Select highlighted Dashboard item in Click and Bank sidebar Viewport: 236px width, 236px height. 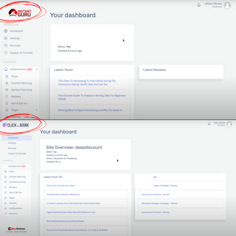[17, 138]
